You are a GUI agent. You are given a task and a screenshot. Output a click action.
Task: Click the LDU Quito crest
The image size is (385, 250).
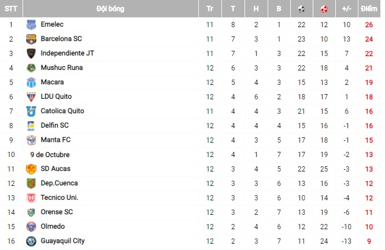(31, 97)
